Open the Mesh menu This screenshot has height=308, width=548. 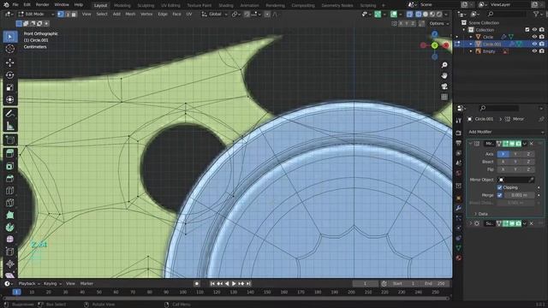click(130, 14)
